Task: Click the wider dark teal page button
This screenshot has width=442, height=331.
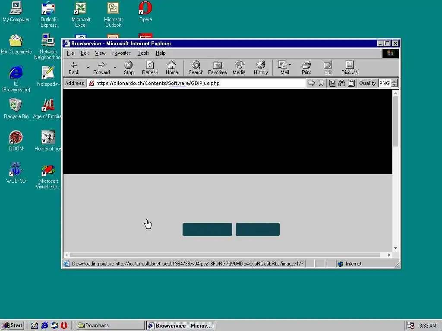Action: pos(207,229)
